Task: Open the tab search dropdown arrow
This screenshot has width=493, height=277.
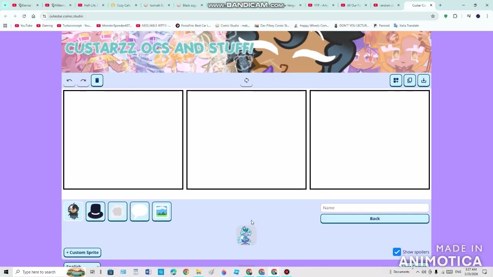Action: (5, 5)
